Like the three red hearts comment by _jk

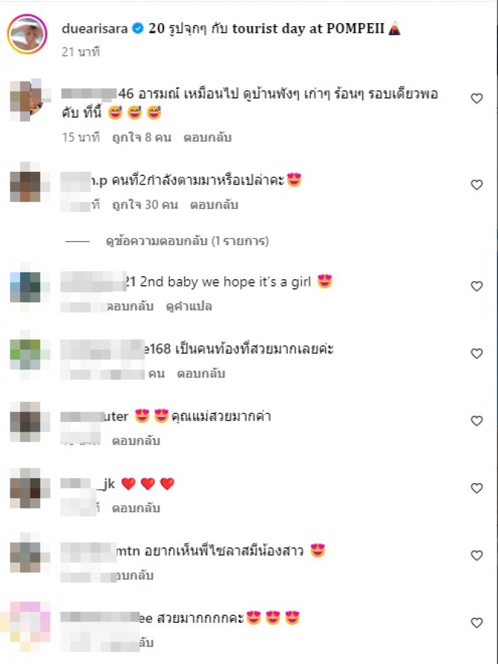point(477,488)
